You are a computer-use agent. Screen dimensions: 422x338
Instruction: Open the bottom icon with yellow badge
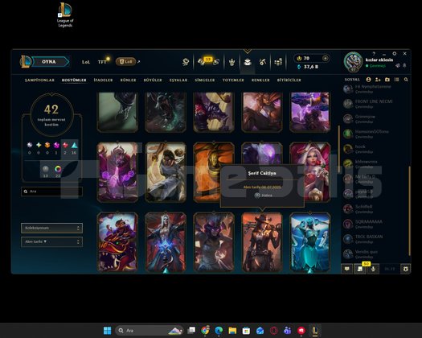360,269
